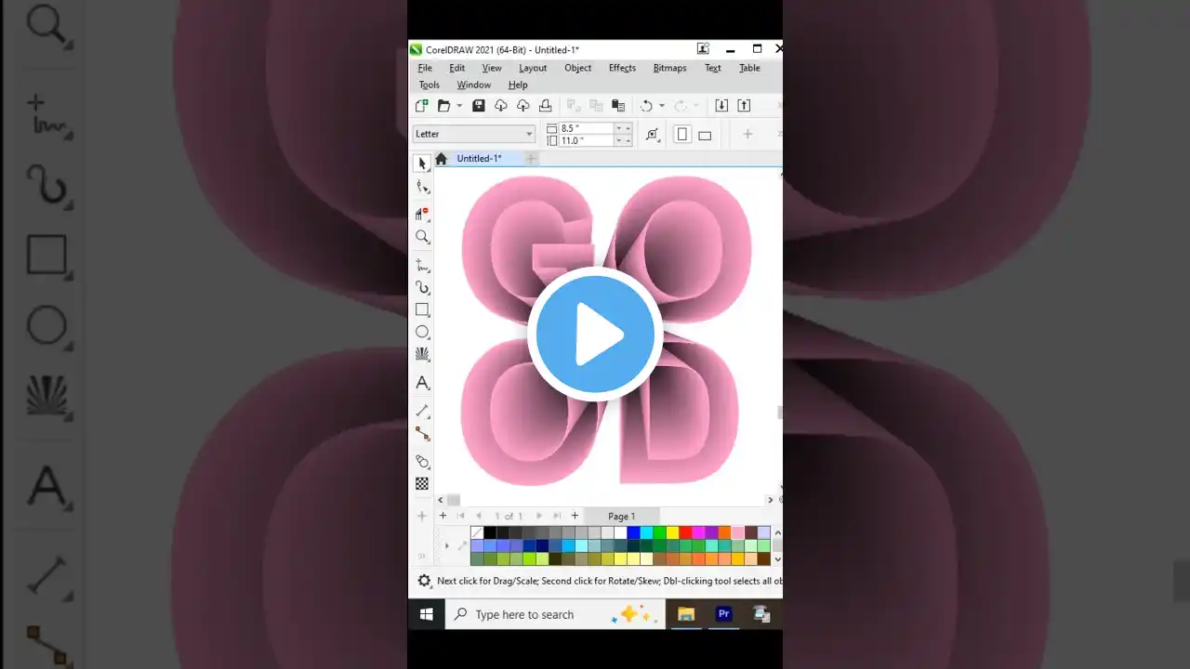Select the Eyedropper tool in toolbox
This screenshot has width=1190, height=669.
point(422,461)
